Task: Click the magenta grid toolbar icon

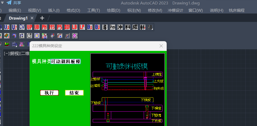Action: [22, 44]
